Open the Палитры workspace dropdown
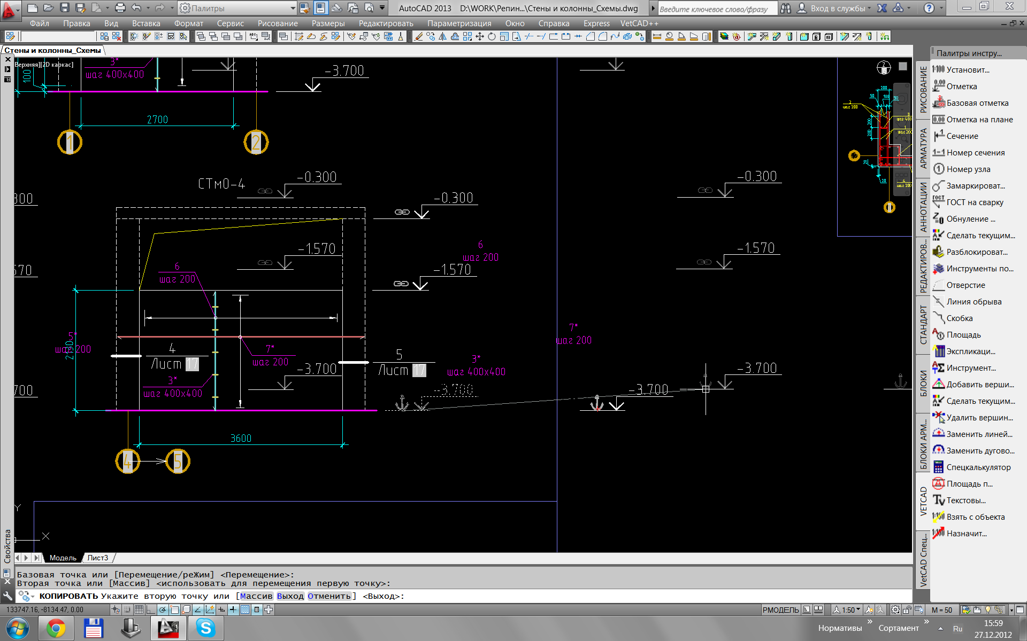Viewport: 1027px width, 641px height. pyautogui.click(x=238, y=8)
